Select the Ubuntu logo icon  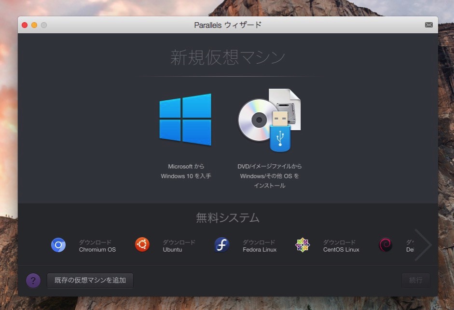pos(142,244)
